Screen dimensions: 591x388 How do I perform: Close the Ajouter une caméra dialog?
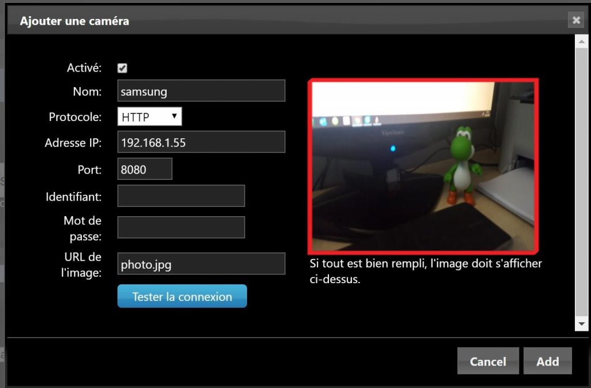pos(575,21)
